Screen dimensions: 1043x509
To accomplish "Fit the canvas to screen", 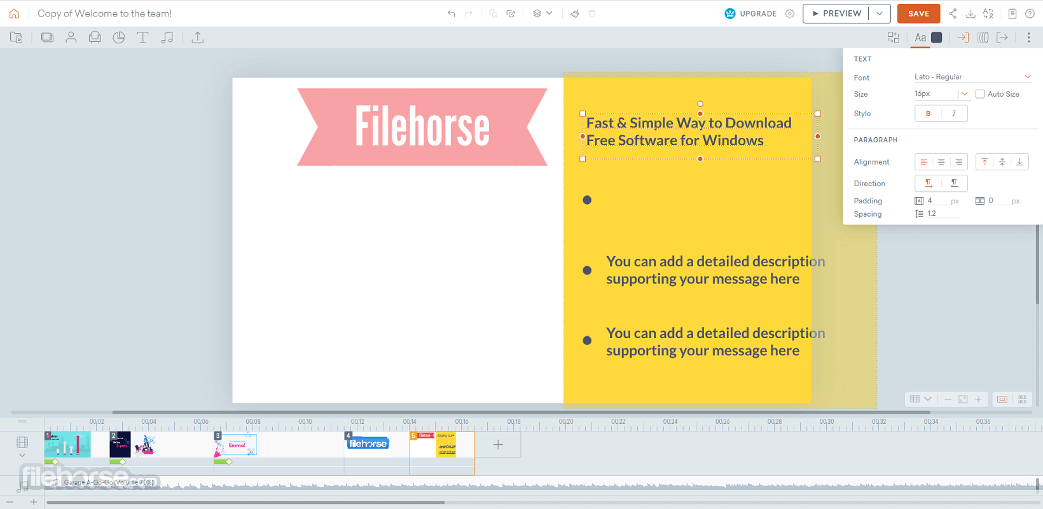I will point(963,399).
